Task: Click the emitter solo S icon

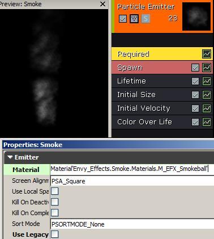Action: click(x=145, y=19)
